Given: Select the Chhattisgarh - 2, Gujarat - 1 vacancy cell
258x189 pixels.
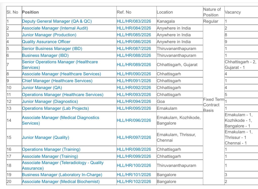Looking at the screenshot, I should point(241,65).
